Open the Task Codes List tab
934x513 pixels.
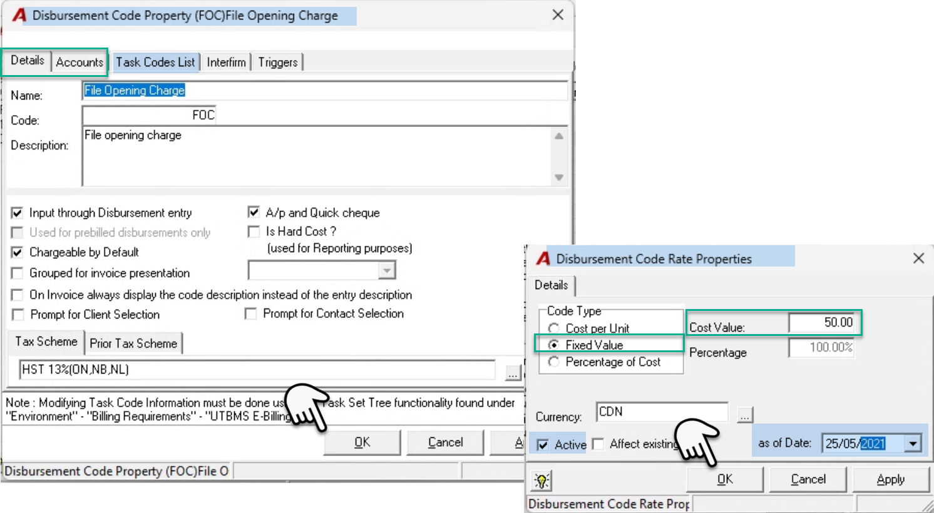(155, 62)
